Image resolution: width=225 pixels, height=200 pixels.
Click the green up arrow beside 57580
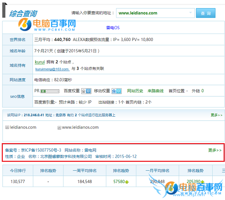coord(127,182)
